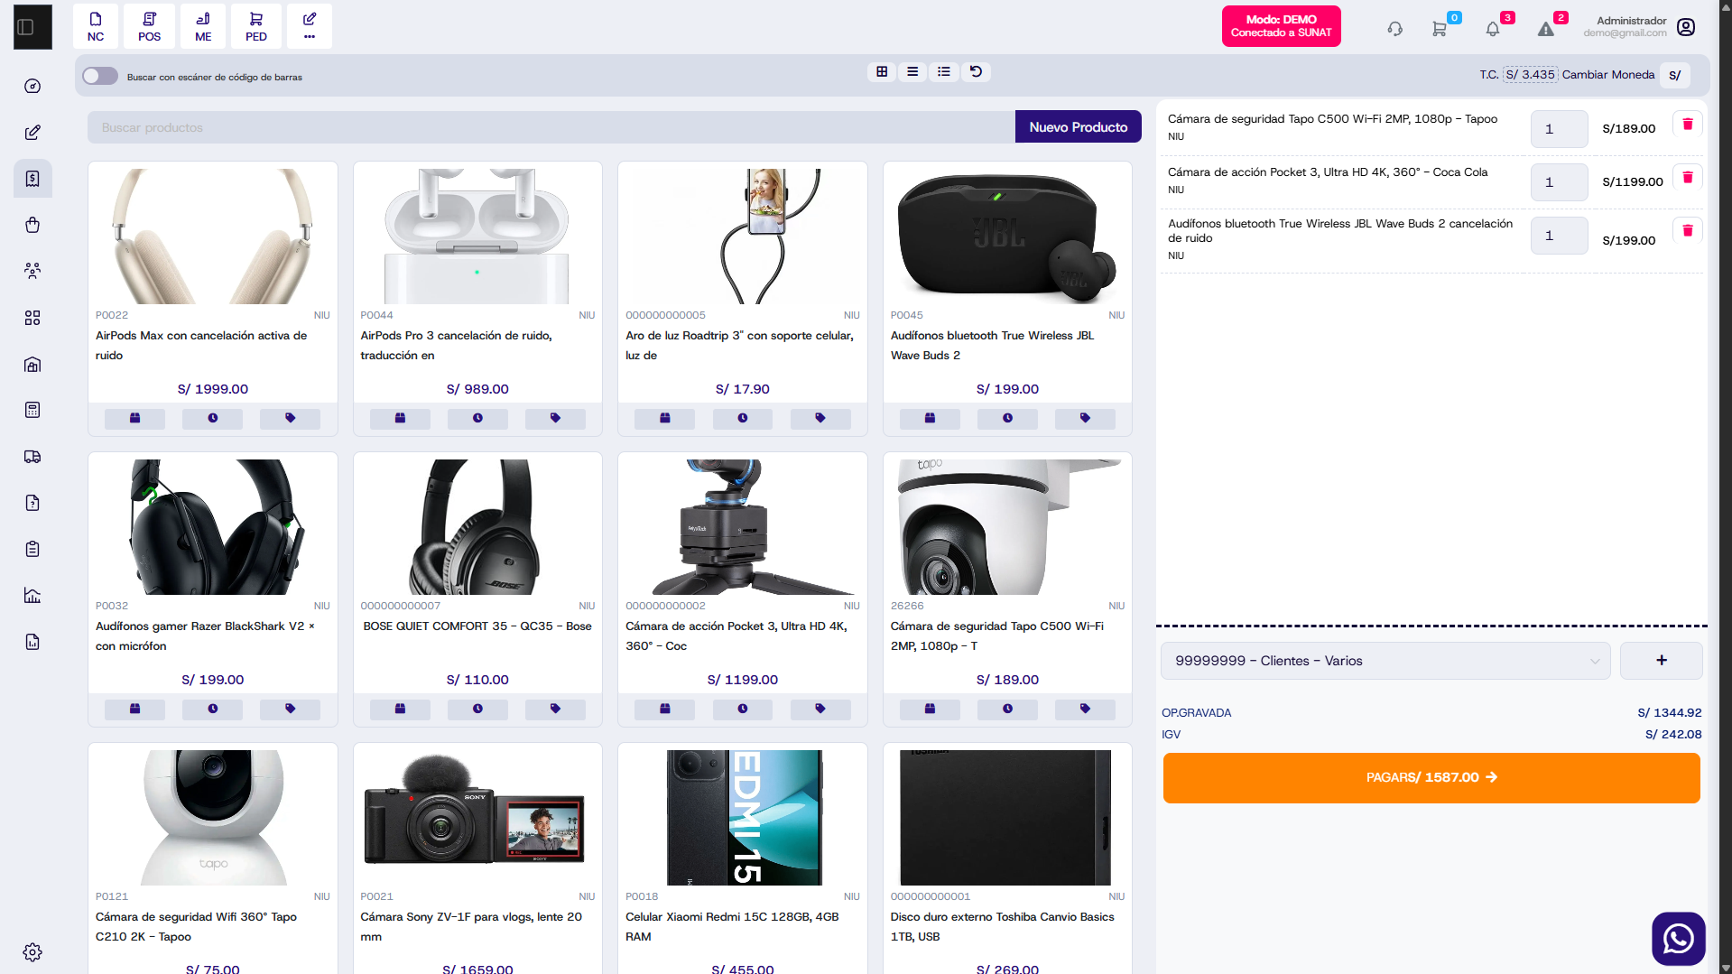Open dashboard gauge icon in sidebar

coord(32,86)
